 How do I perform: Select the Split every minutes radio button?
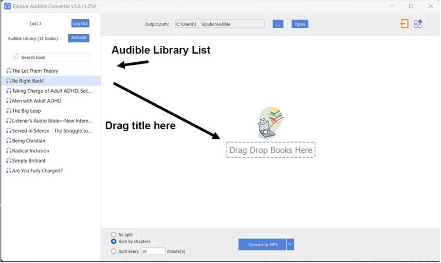[114, 251]
